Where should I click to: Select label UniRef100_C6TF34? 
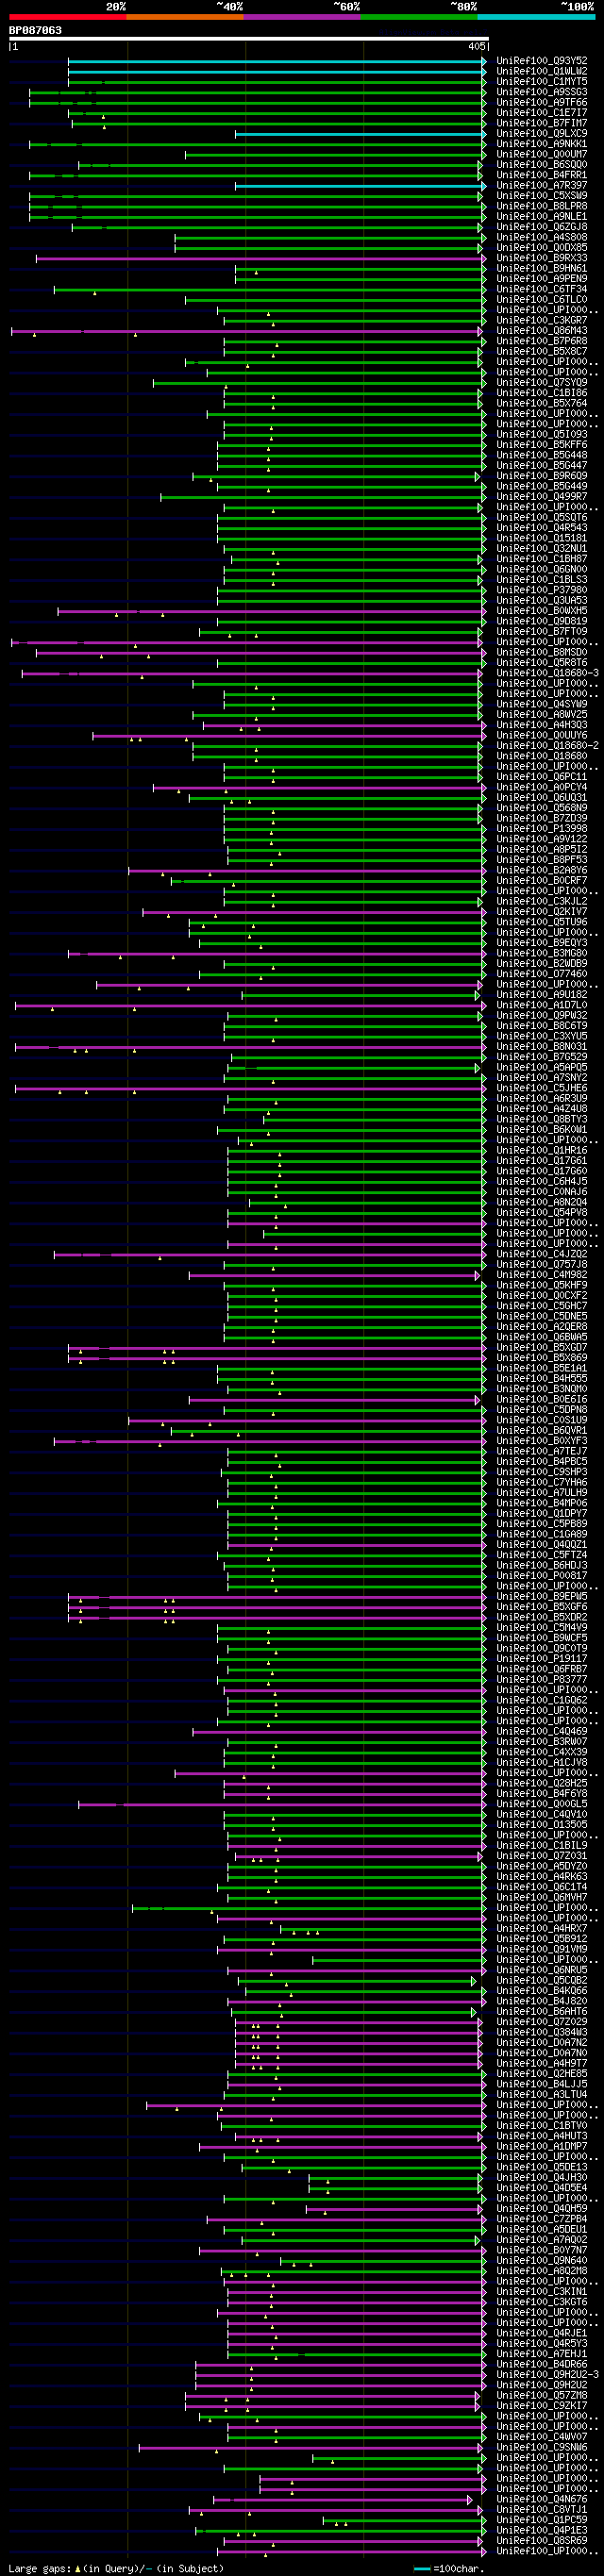point(542,289)
